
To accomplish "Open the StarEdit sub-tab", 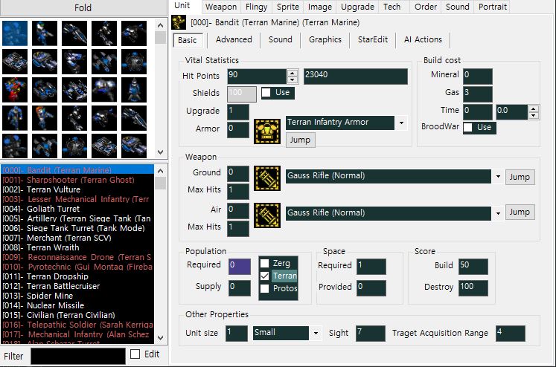I will [373, 39].
